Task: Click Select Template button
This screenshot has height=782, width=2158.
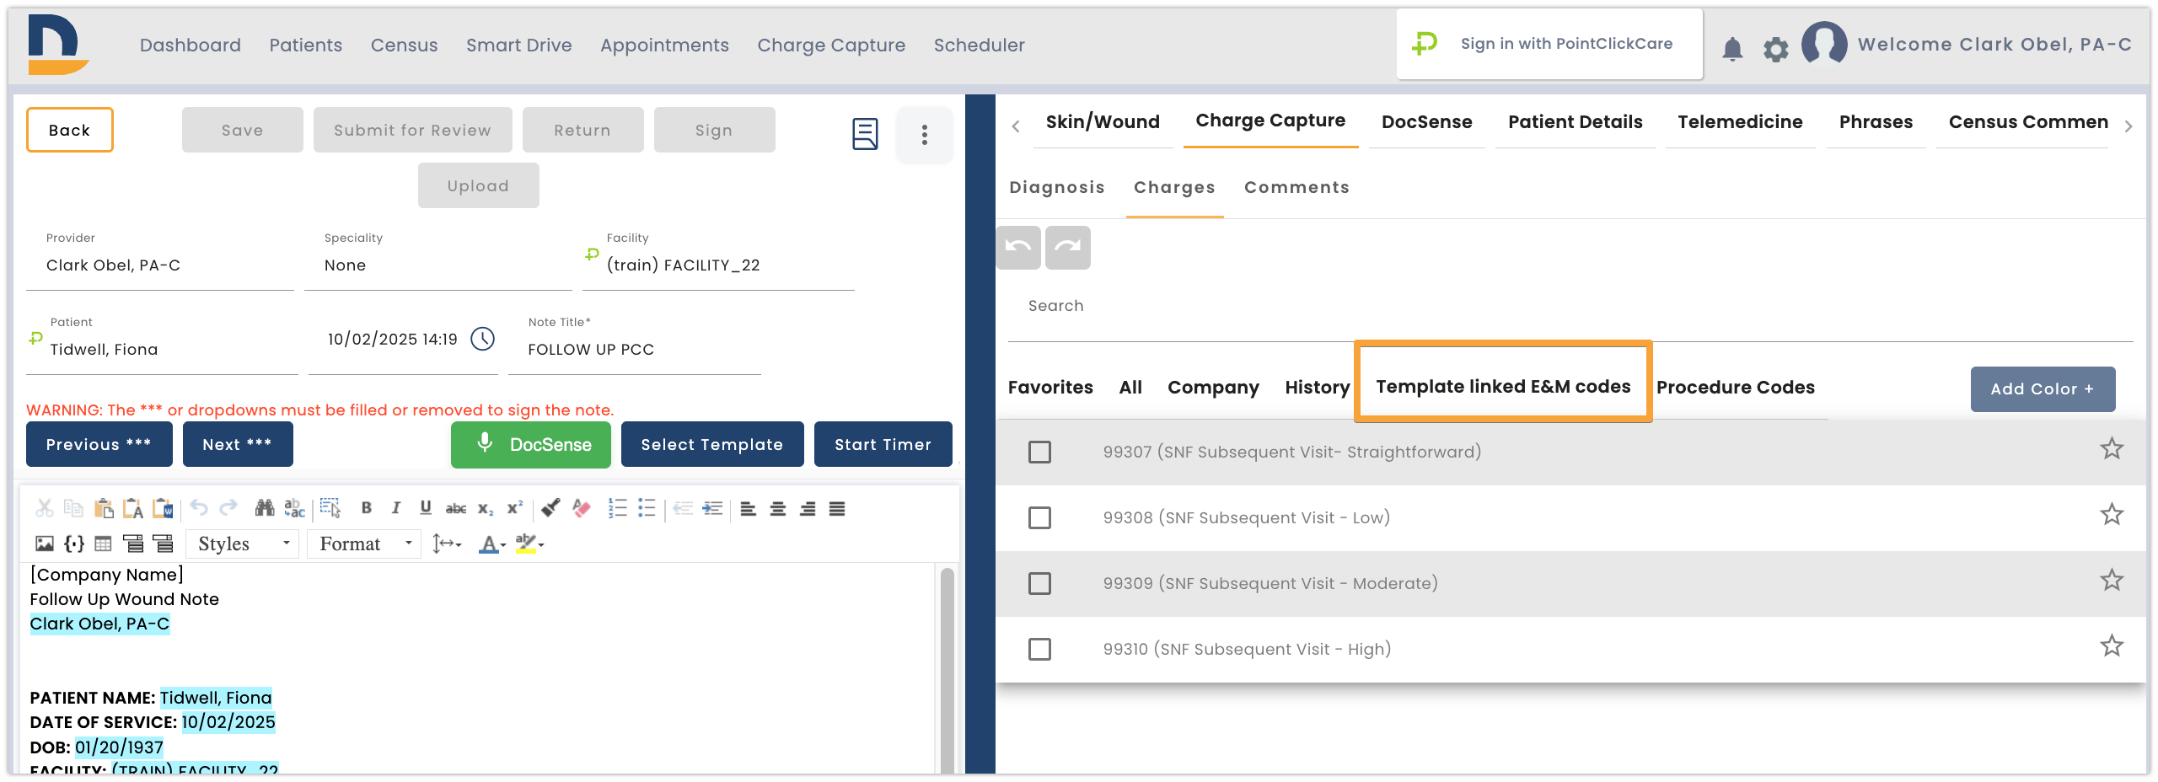Action: [712, 445]
